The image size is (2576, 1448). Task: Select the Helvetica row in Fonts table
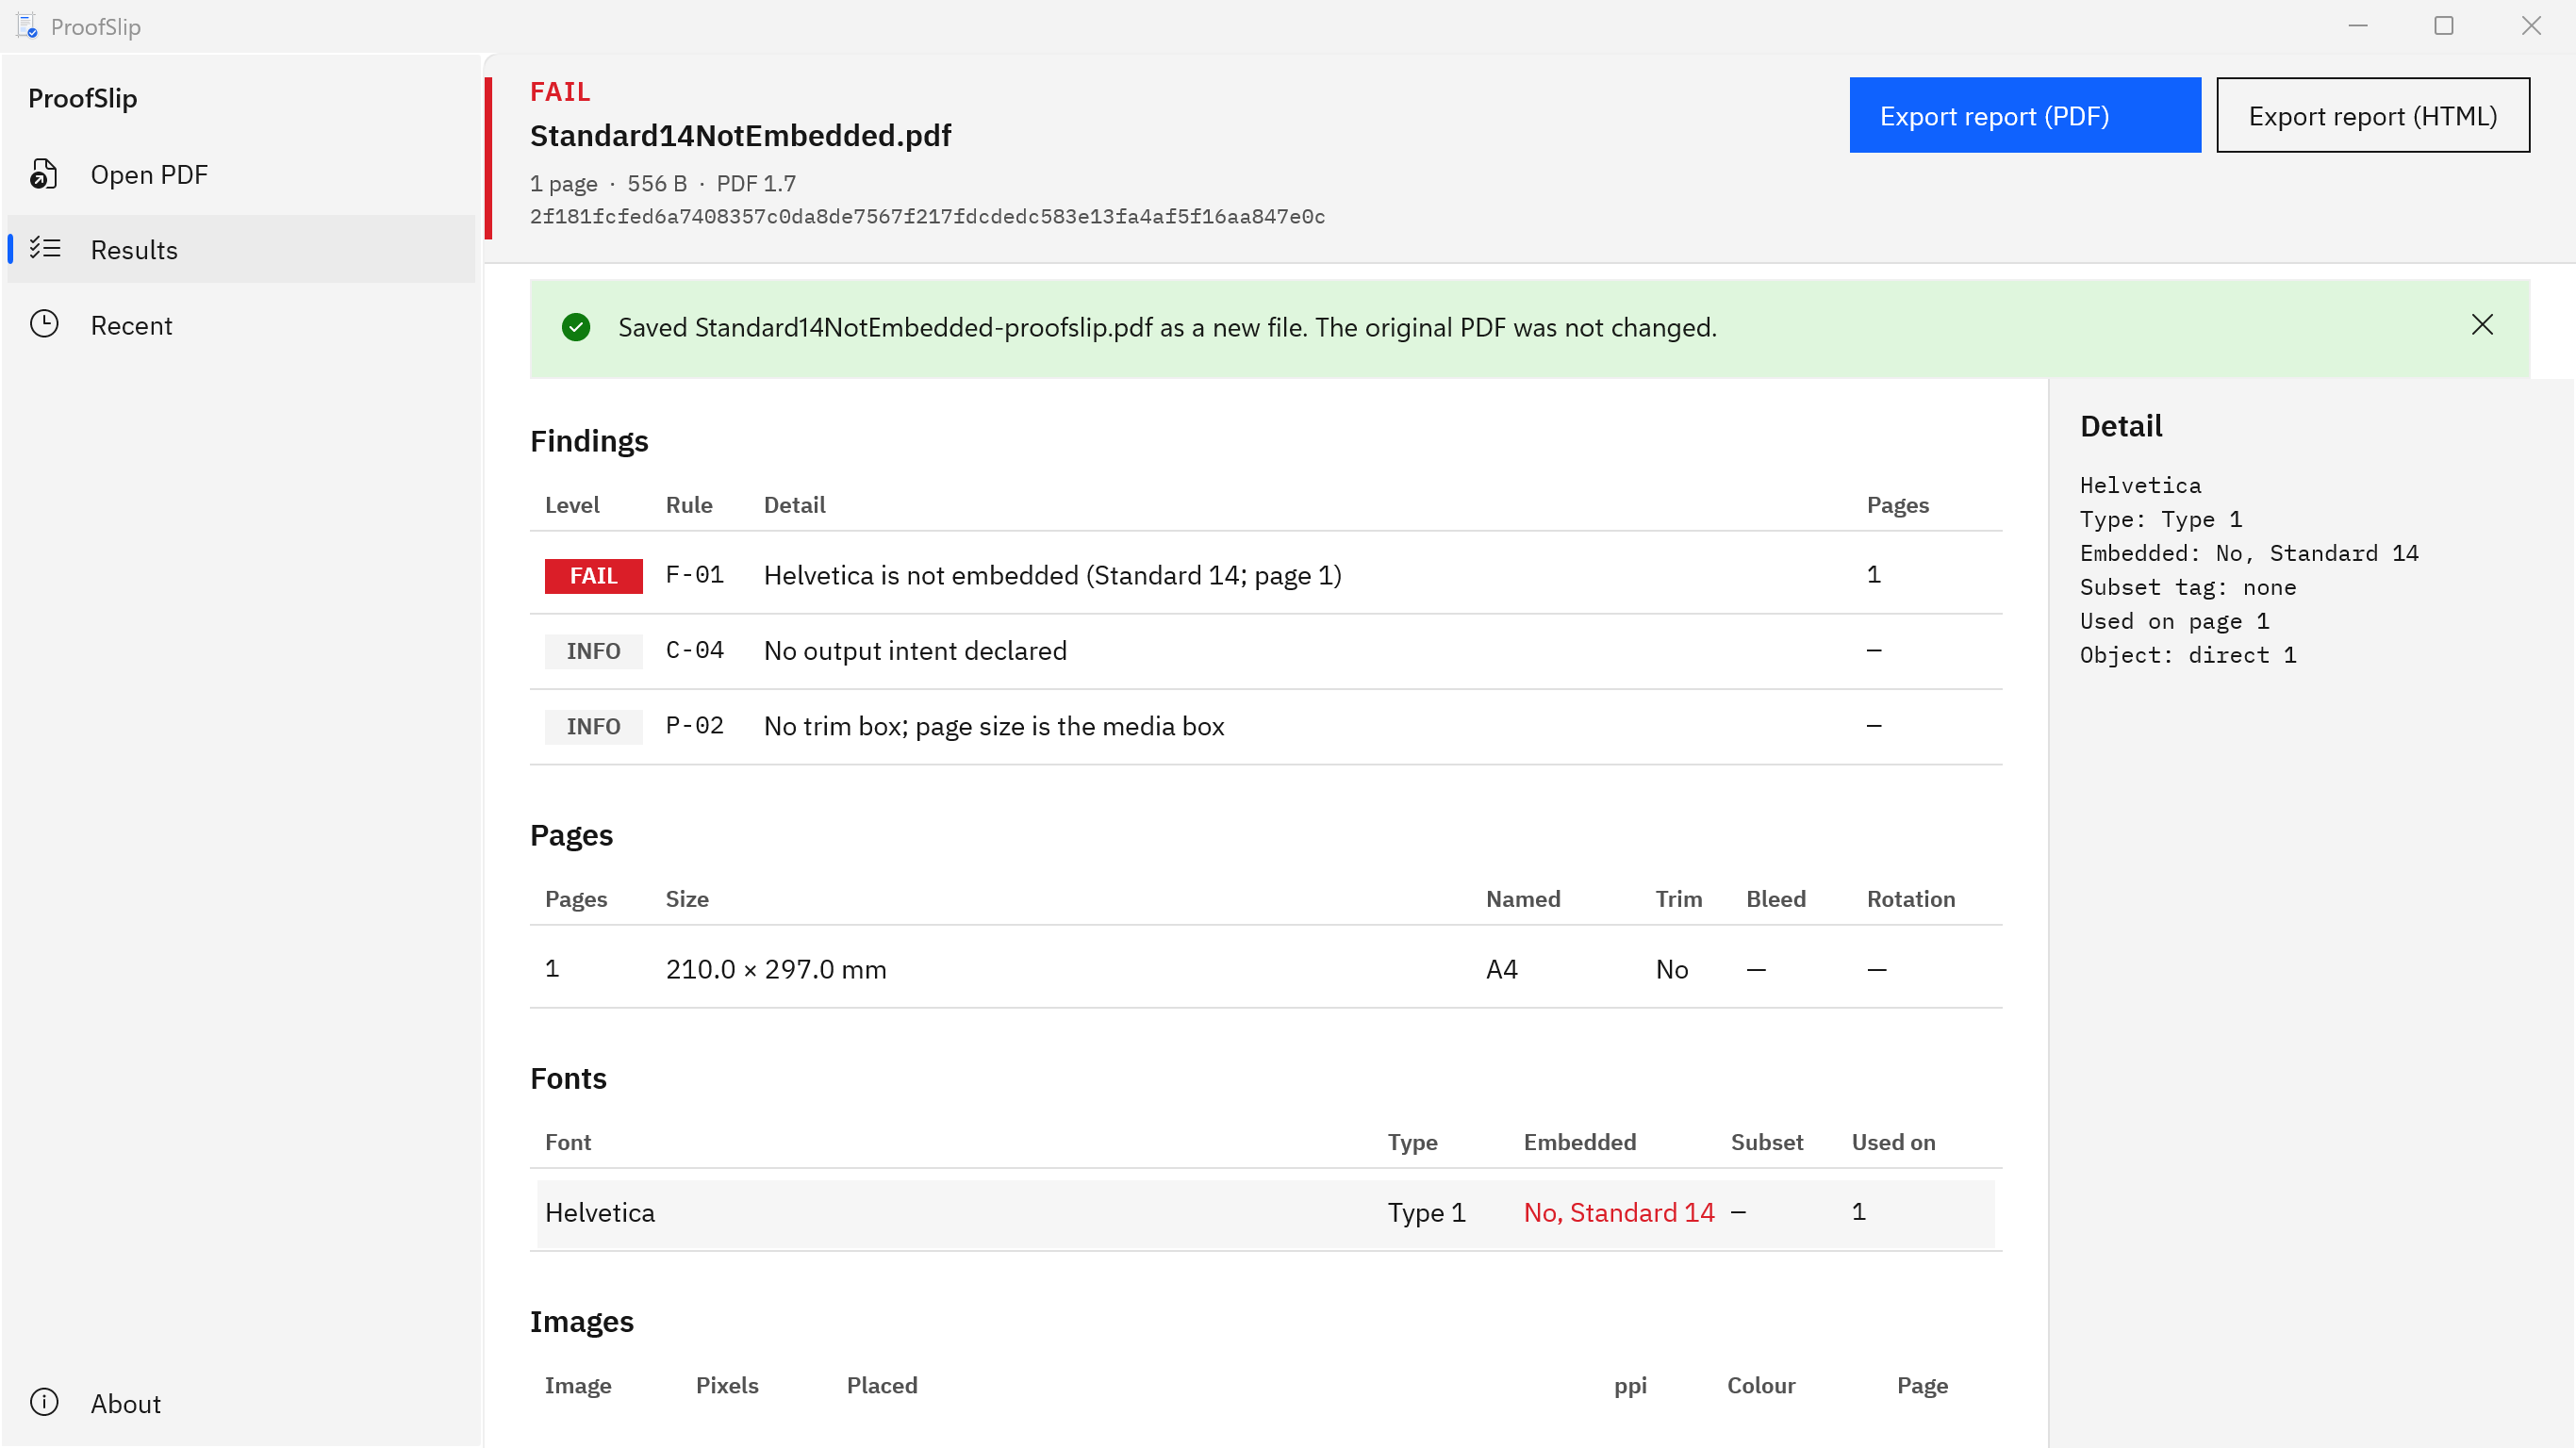[x=1266, y=1212]
